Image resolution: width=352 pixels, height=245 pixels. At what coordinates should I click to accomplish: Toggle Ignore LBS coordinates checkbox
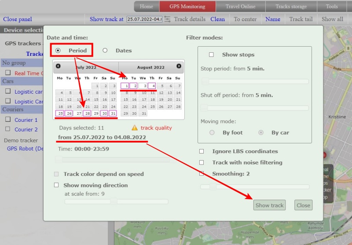(202, 151)
